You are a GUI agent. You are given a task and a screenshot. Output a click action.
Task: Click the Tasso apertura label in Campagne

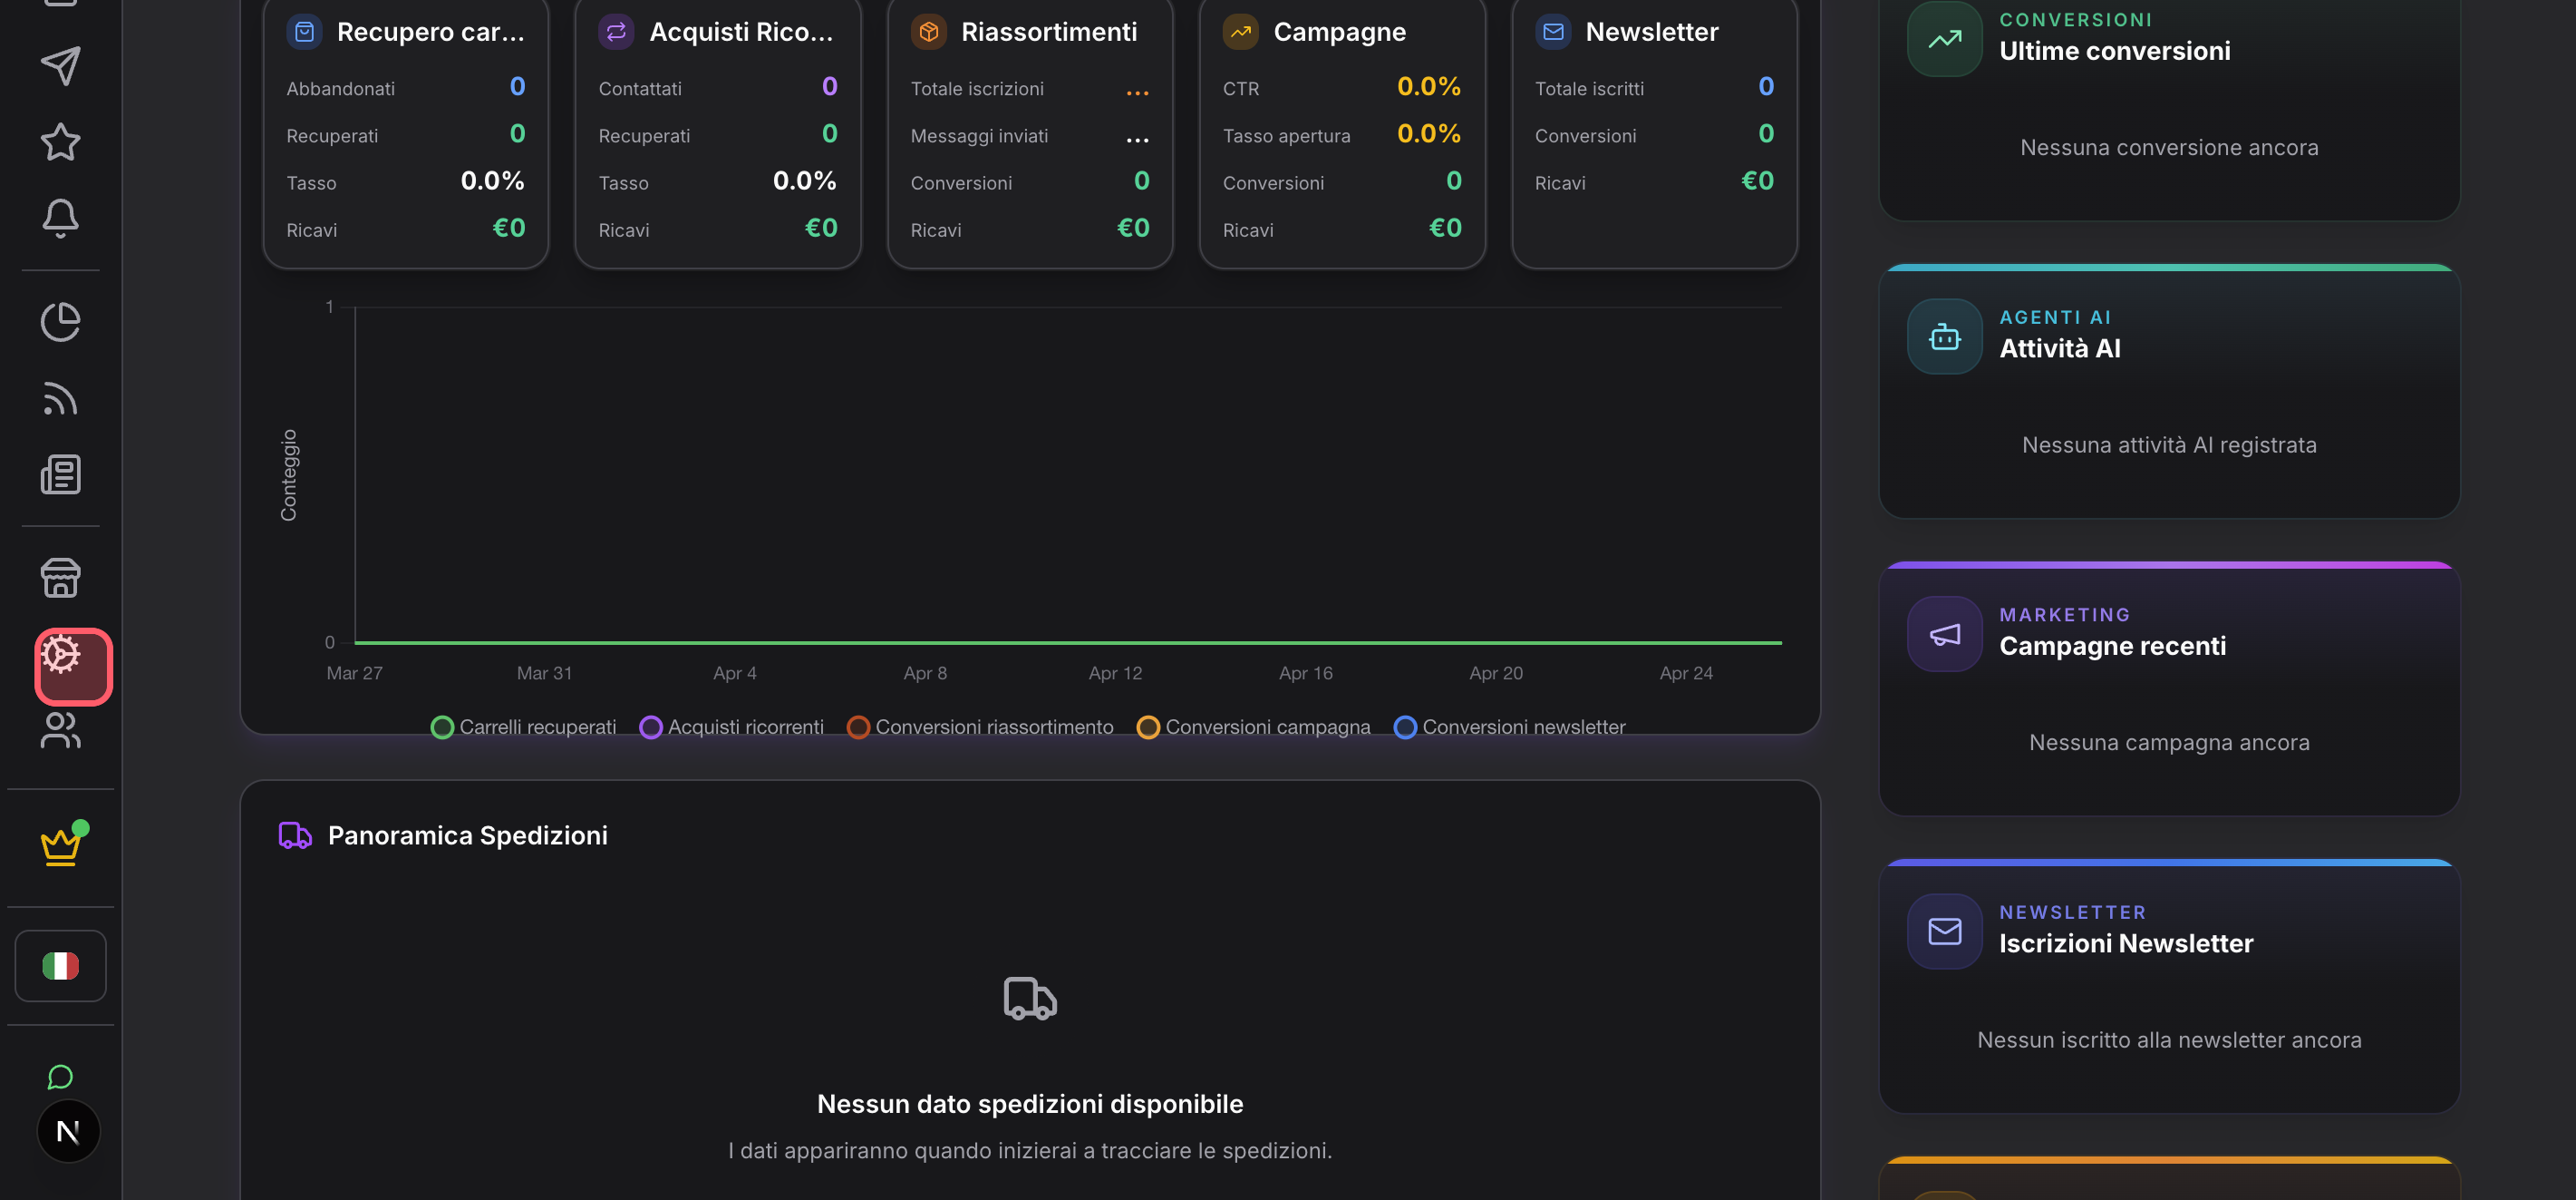tap(1286, 135)
